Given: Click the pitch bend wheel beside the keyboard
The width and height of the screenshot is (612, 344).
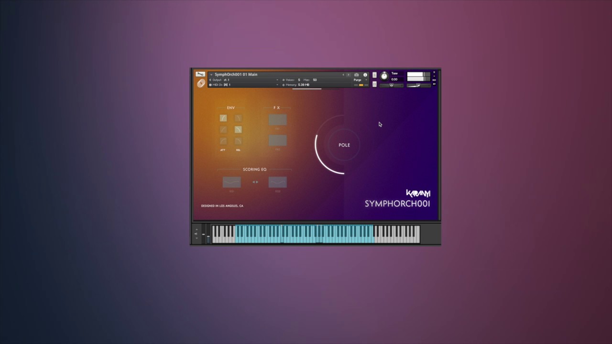Looking at the screenshot, I should (x=203, y=234).
